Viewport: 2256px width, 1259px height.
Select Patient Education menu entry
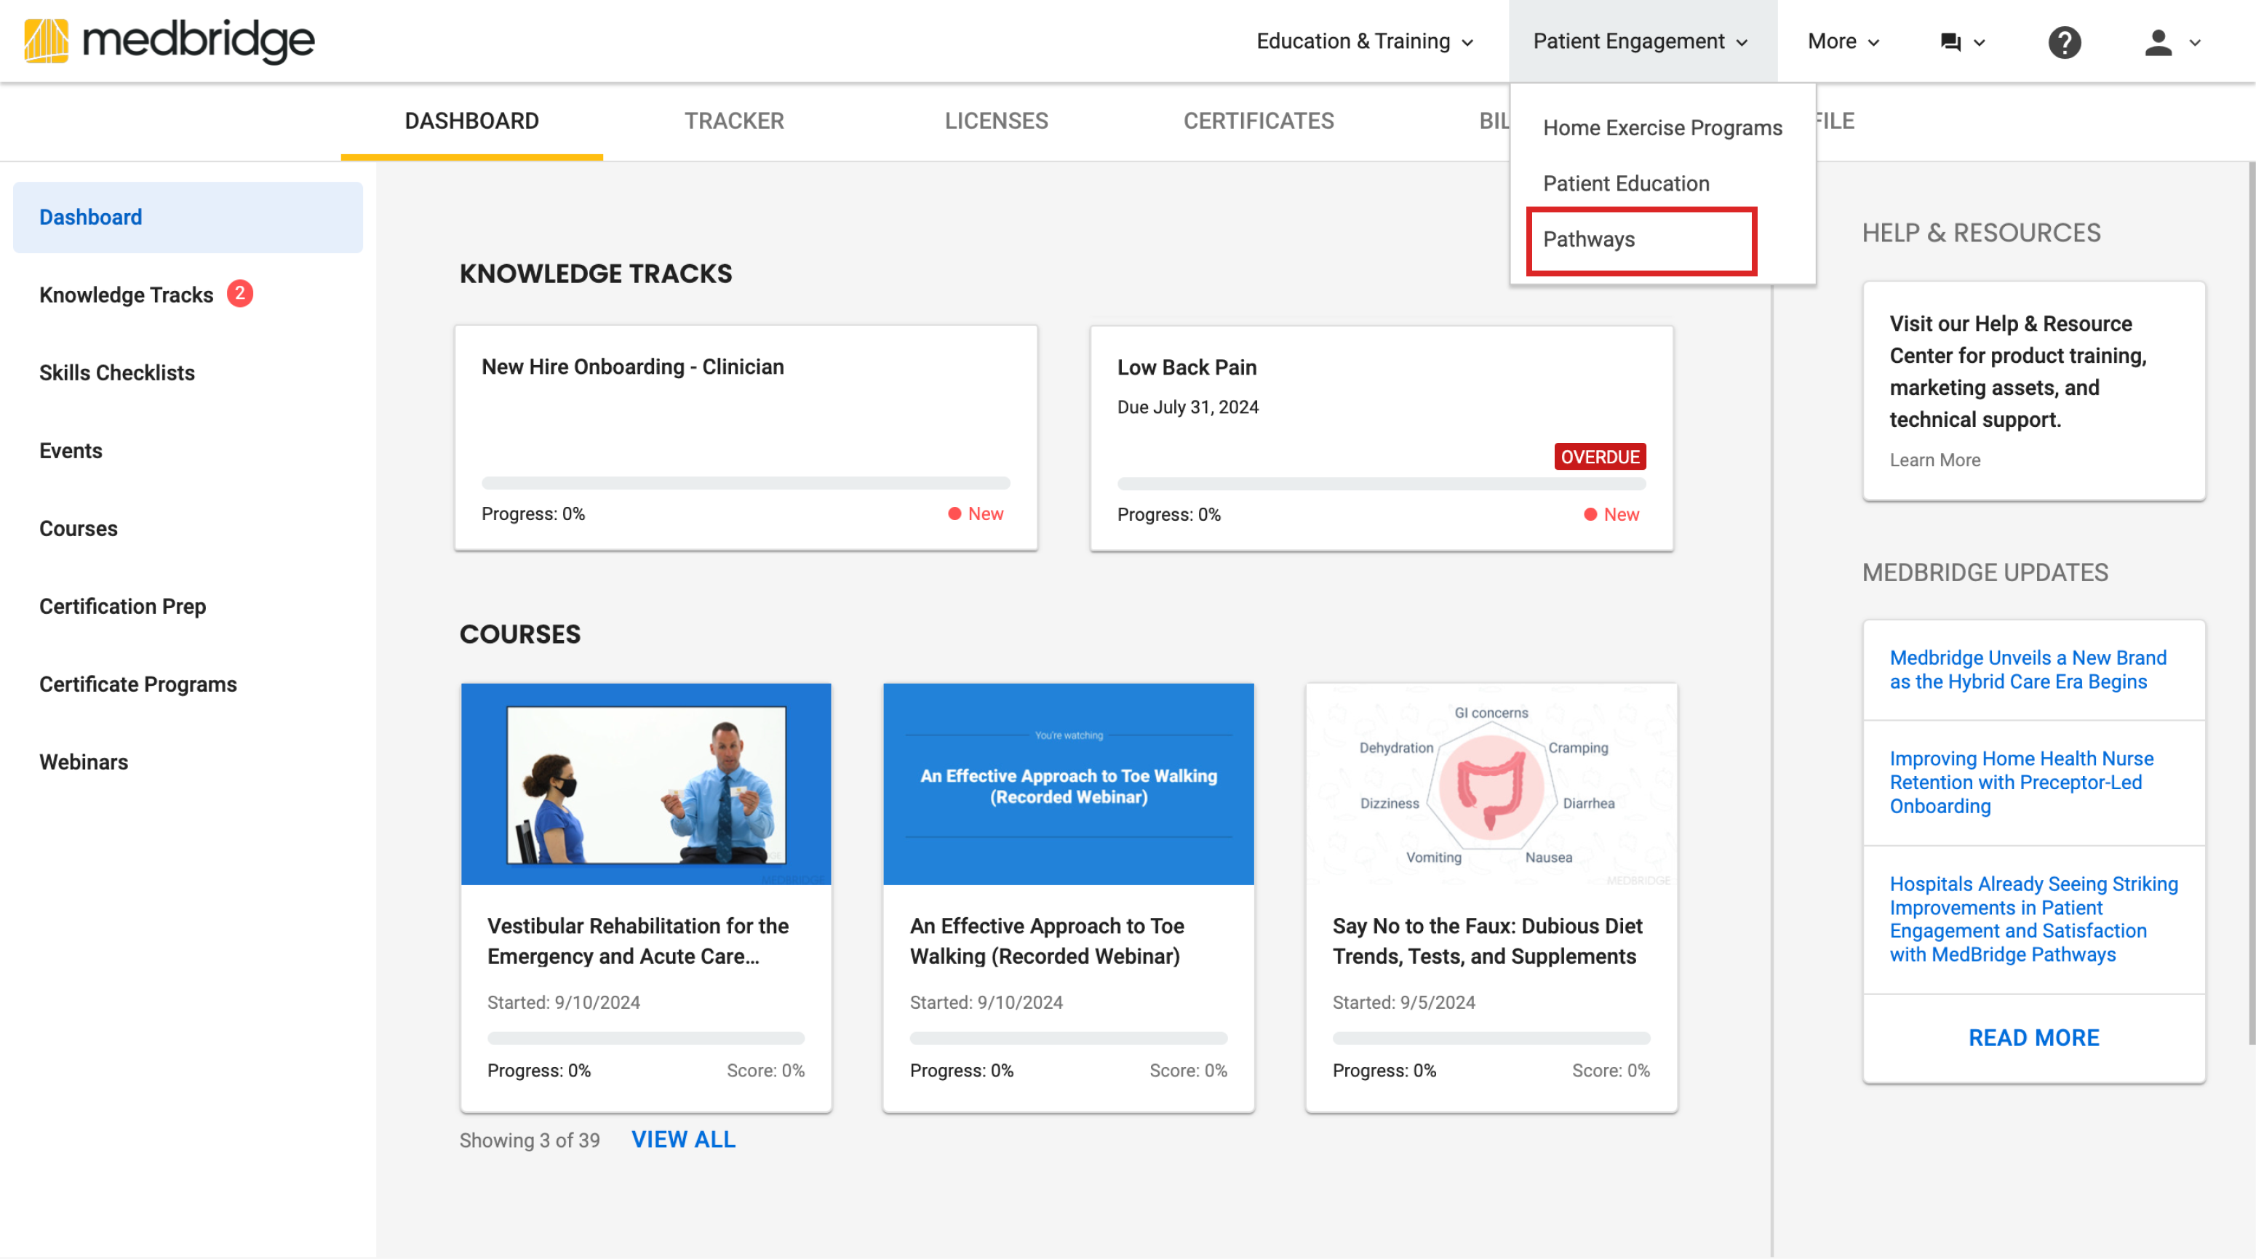coord(1625,183)
